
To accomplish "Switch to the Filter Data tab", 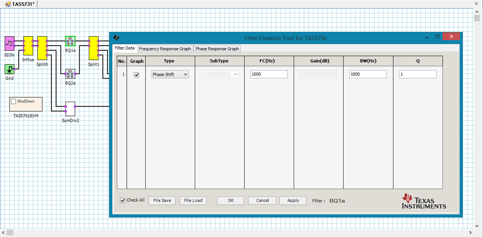I will (x=125, y=48).
